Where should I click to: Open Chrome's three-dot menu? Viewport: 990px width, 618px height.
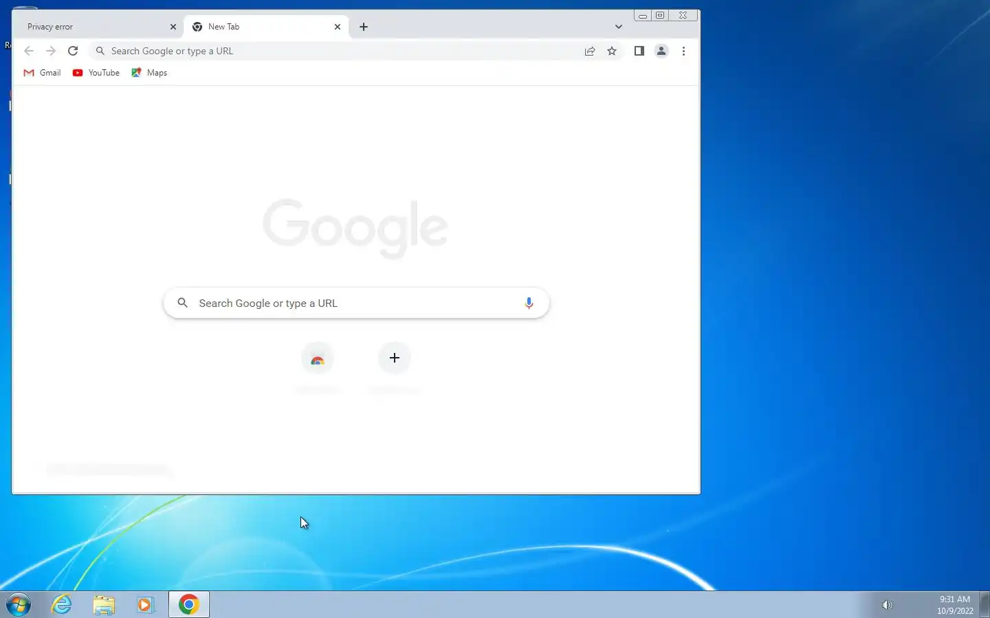683,51
